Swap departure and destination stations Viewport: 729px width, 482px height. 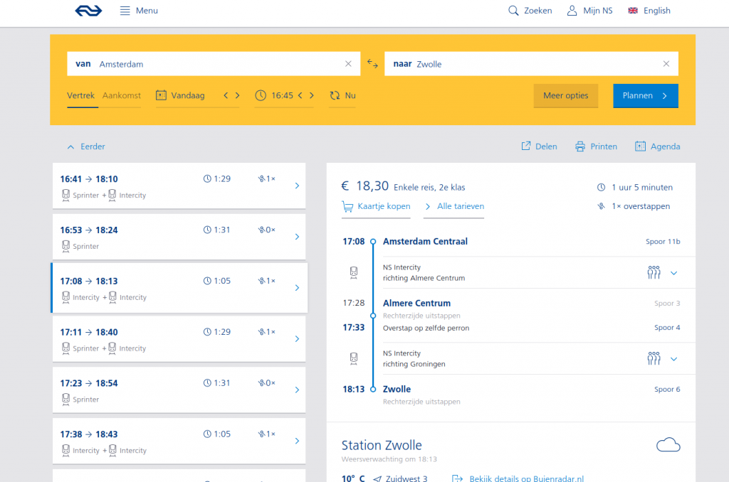372,64
